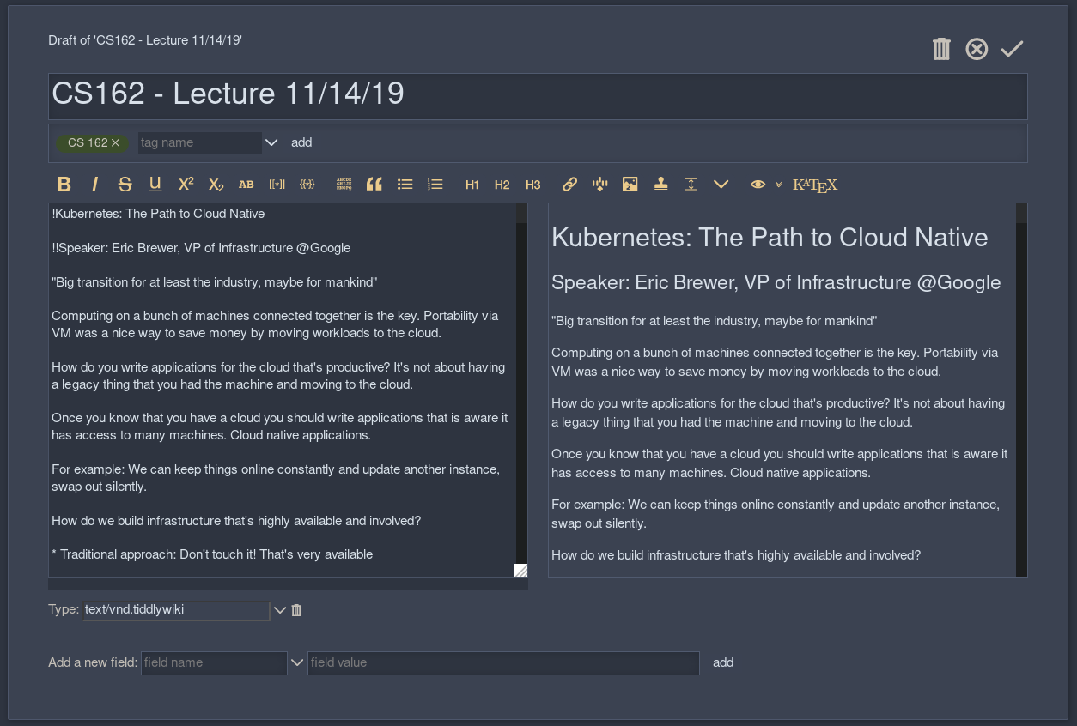
Task: Apply monospaced block formatting
Action: click(344, 184)
